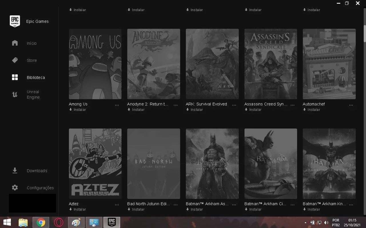Click the Batman Arkham Knight cover
The height and width of the screenshot is (228, 366).
pos(329,164)
